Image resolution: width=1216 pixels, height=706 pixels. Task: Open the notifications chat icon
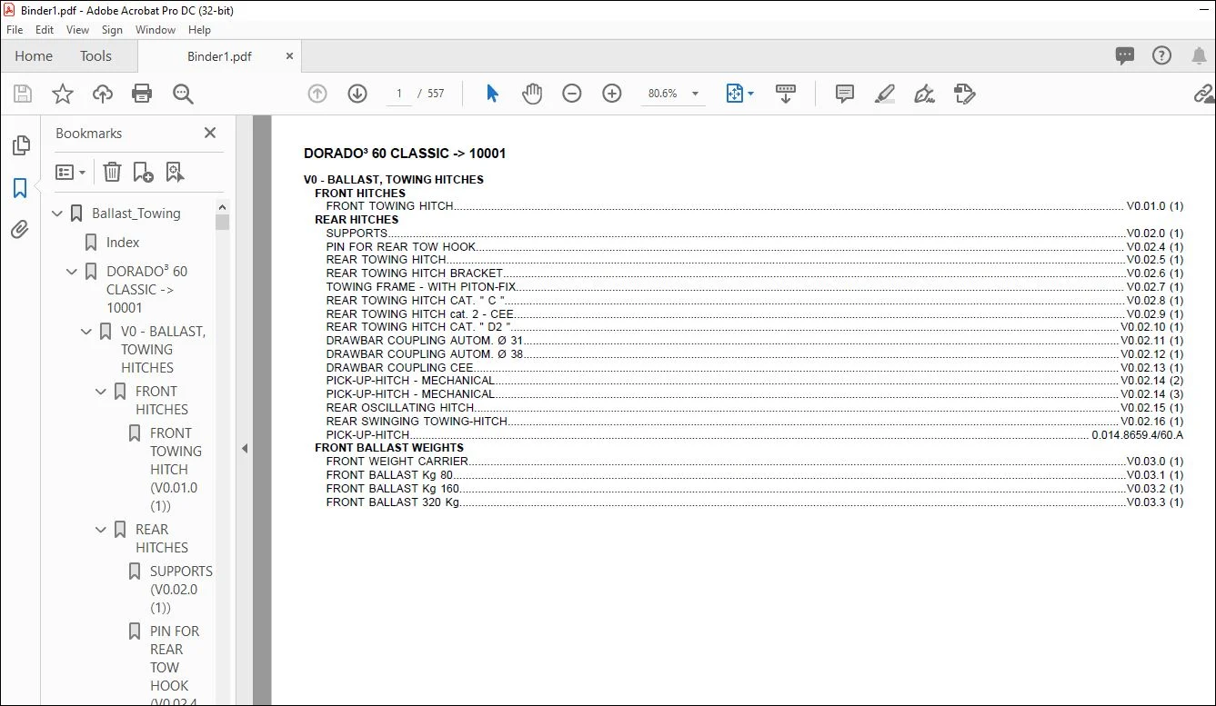pos(1125,55)
